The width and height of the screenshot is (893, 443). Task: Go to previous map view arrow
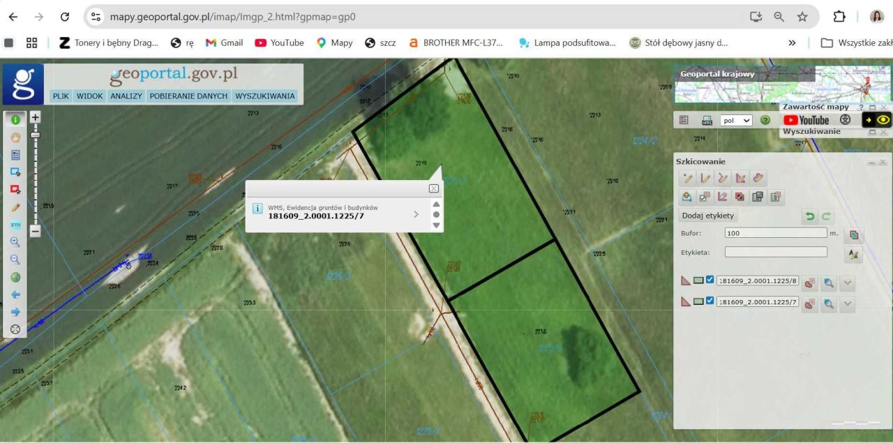[x=15, y=294]
